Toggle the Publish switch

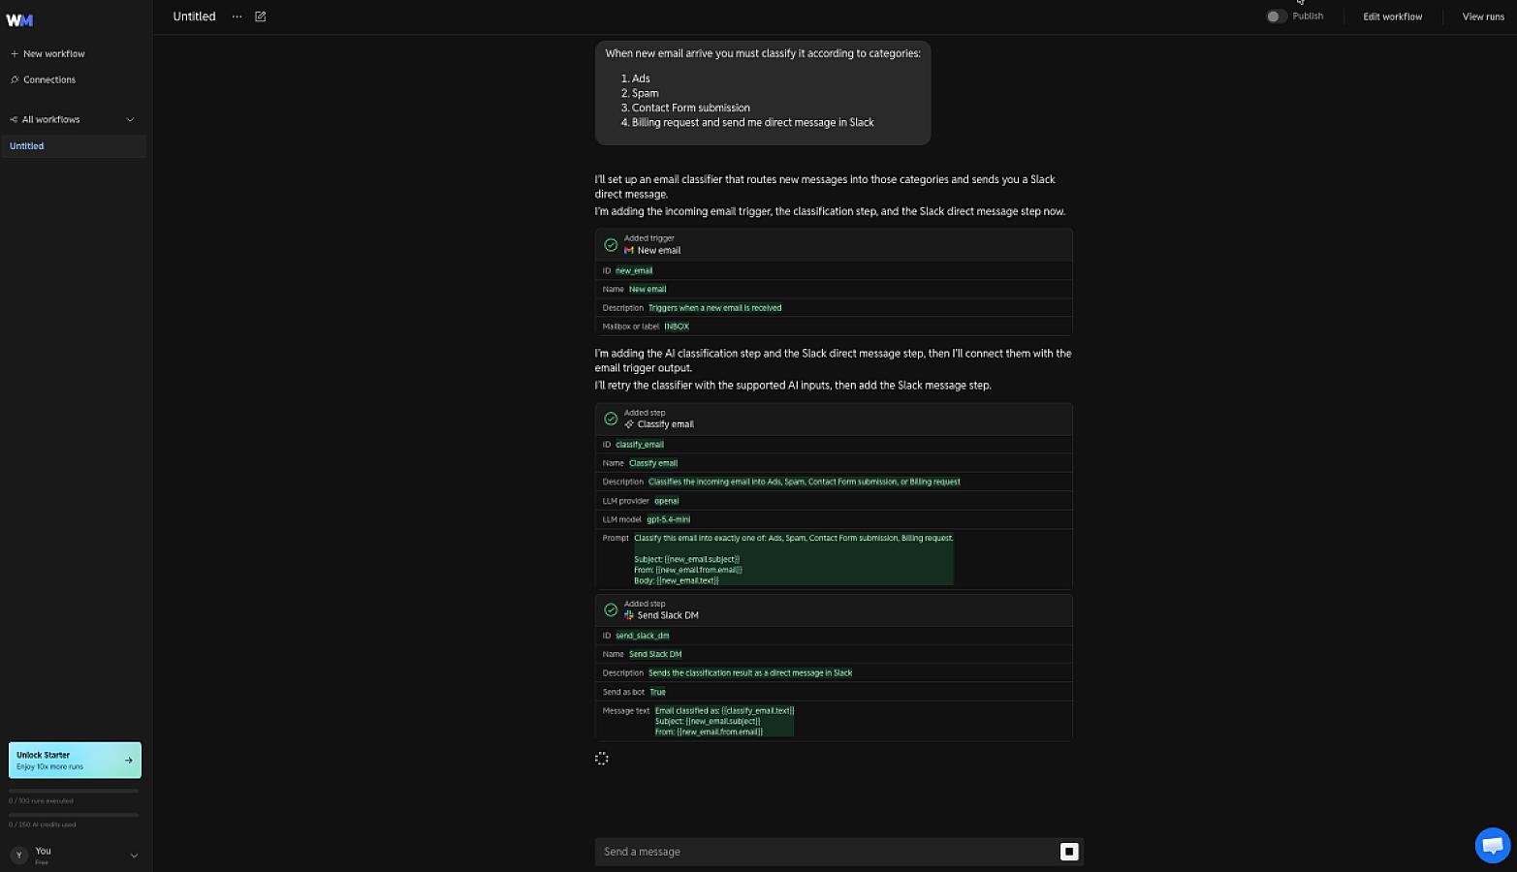[x=1277, y=16]
